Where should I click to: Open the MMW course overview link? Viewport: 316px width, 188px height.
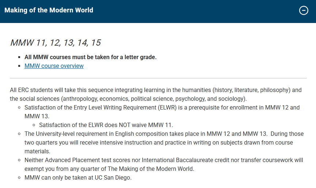54,66
